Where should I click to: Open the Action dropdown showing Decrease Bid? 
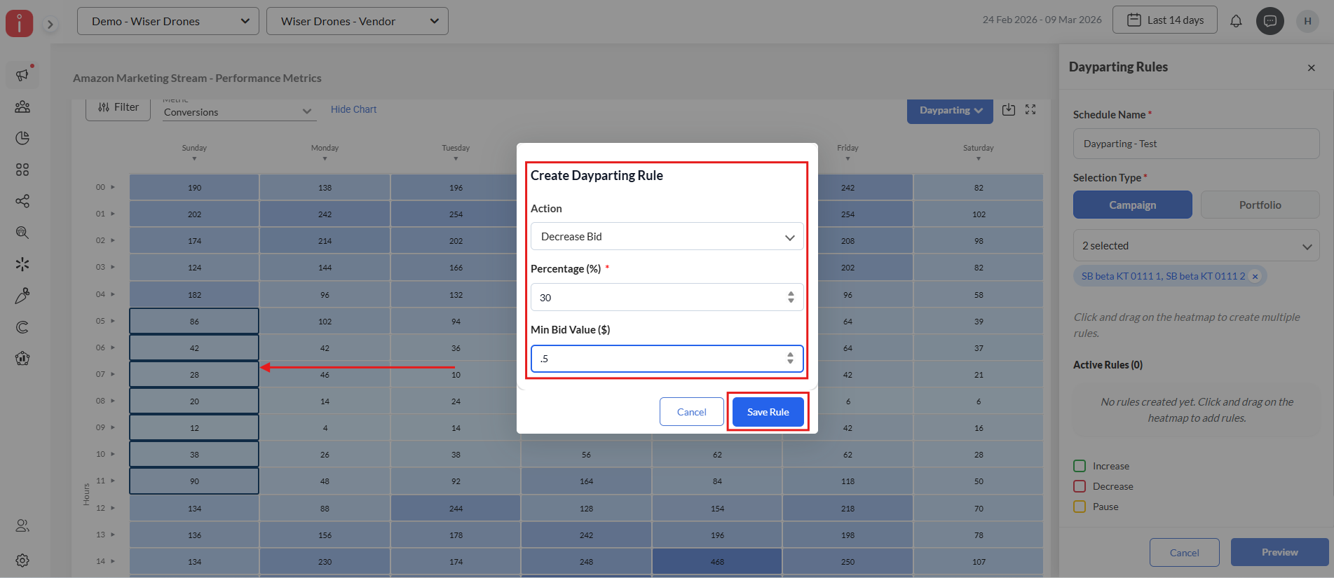click(667, 237)
